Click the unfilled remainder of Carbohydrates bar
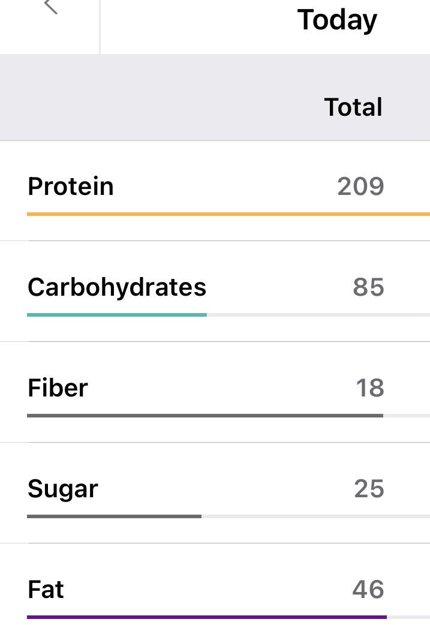Viewport: 430px width, 625px height. point(318,314)
